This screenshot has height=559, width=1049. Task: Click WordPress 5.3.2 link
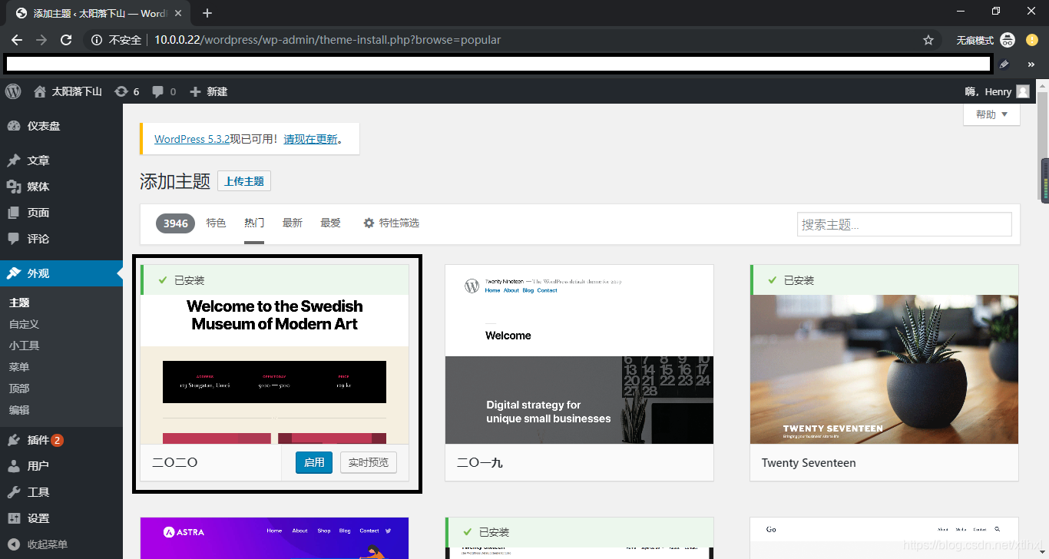[192, 139]
